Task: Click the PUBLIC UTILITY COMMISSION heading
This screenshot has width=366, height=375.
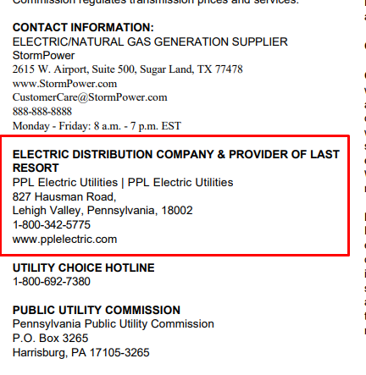Action: [97, 310]
